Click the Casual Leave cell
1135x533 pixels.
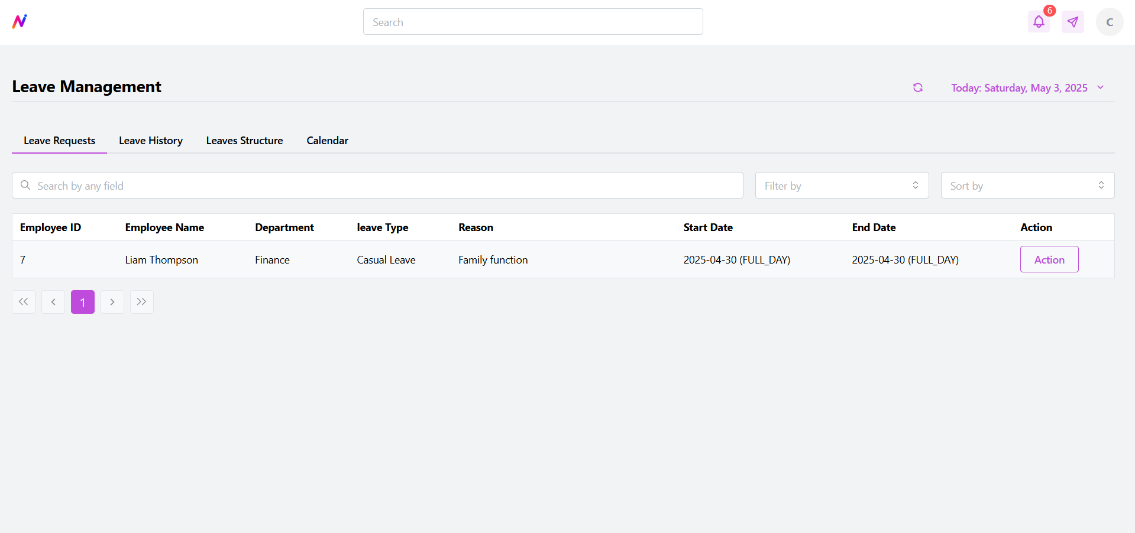pos(386,260)
